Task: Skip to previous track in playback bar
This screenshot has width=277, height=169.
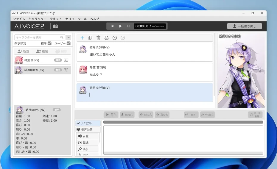Action: pyautogui.click(x=112, y=26)
